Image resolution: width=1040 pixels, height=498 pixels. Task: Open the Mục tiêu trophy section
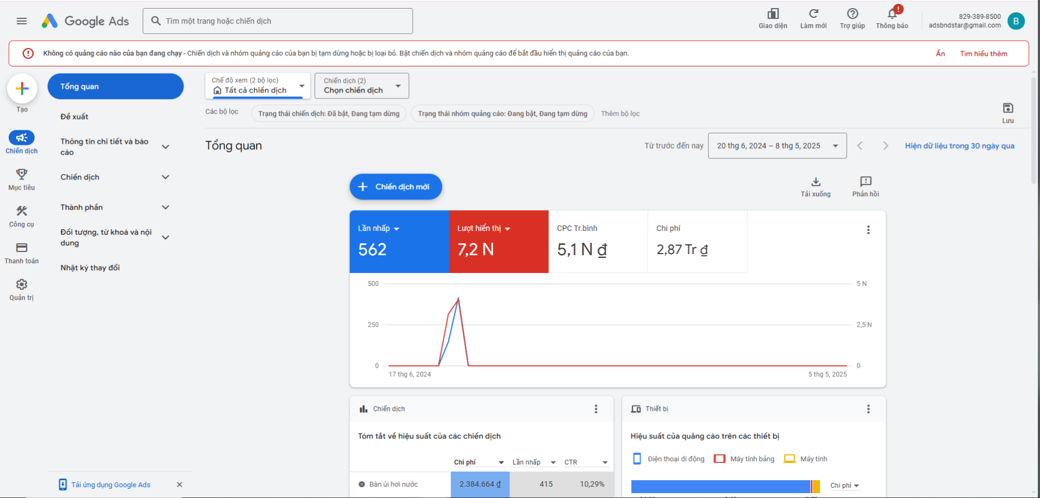(22, 180)
